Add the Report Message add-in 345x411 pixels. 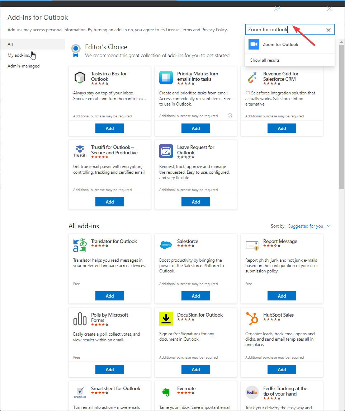282,296
